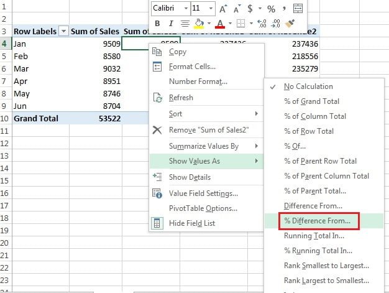Image resolution: width=389 pixels, height=293 pixels.
Task: Apply red font color button
Action: (x=220, y=24)
